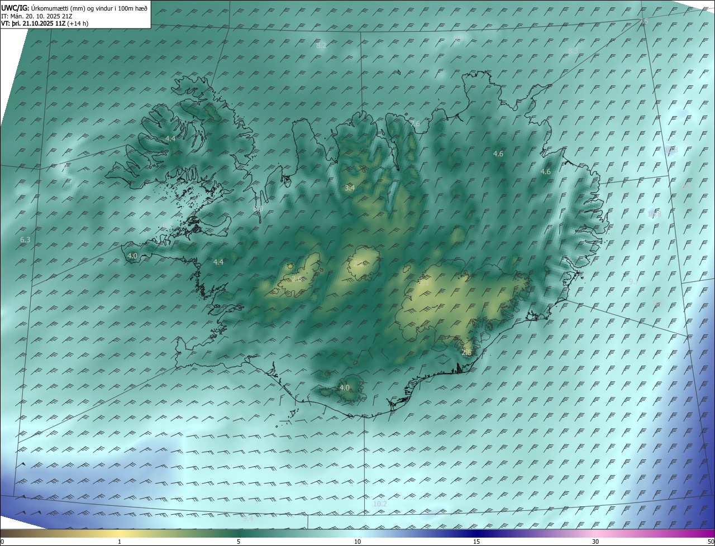This screenshot has height=546, width=715.
Task: Click the 3.4 value in the northern highlands
Action: (350, 188)
